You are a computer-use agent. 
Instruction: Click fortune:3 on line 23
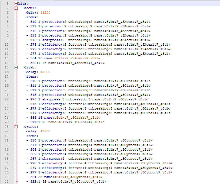[77, 104]
